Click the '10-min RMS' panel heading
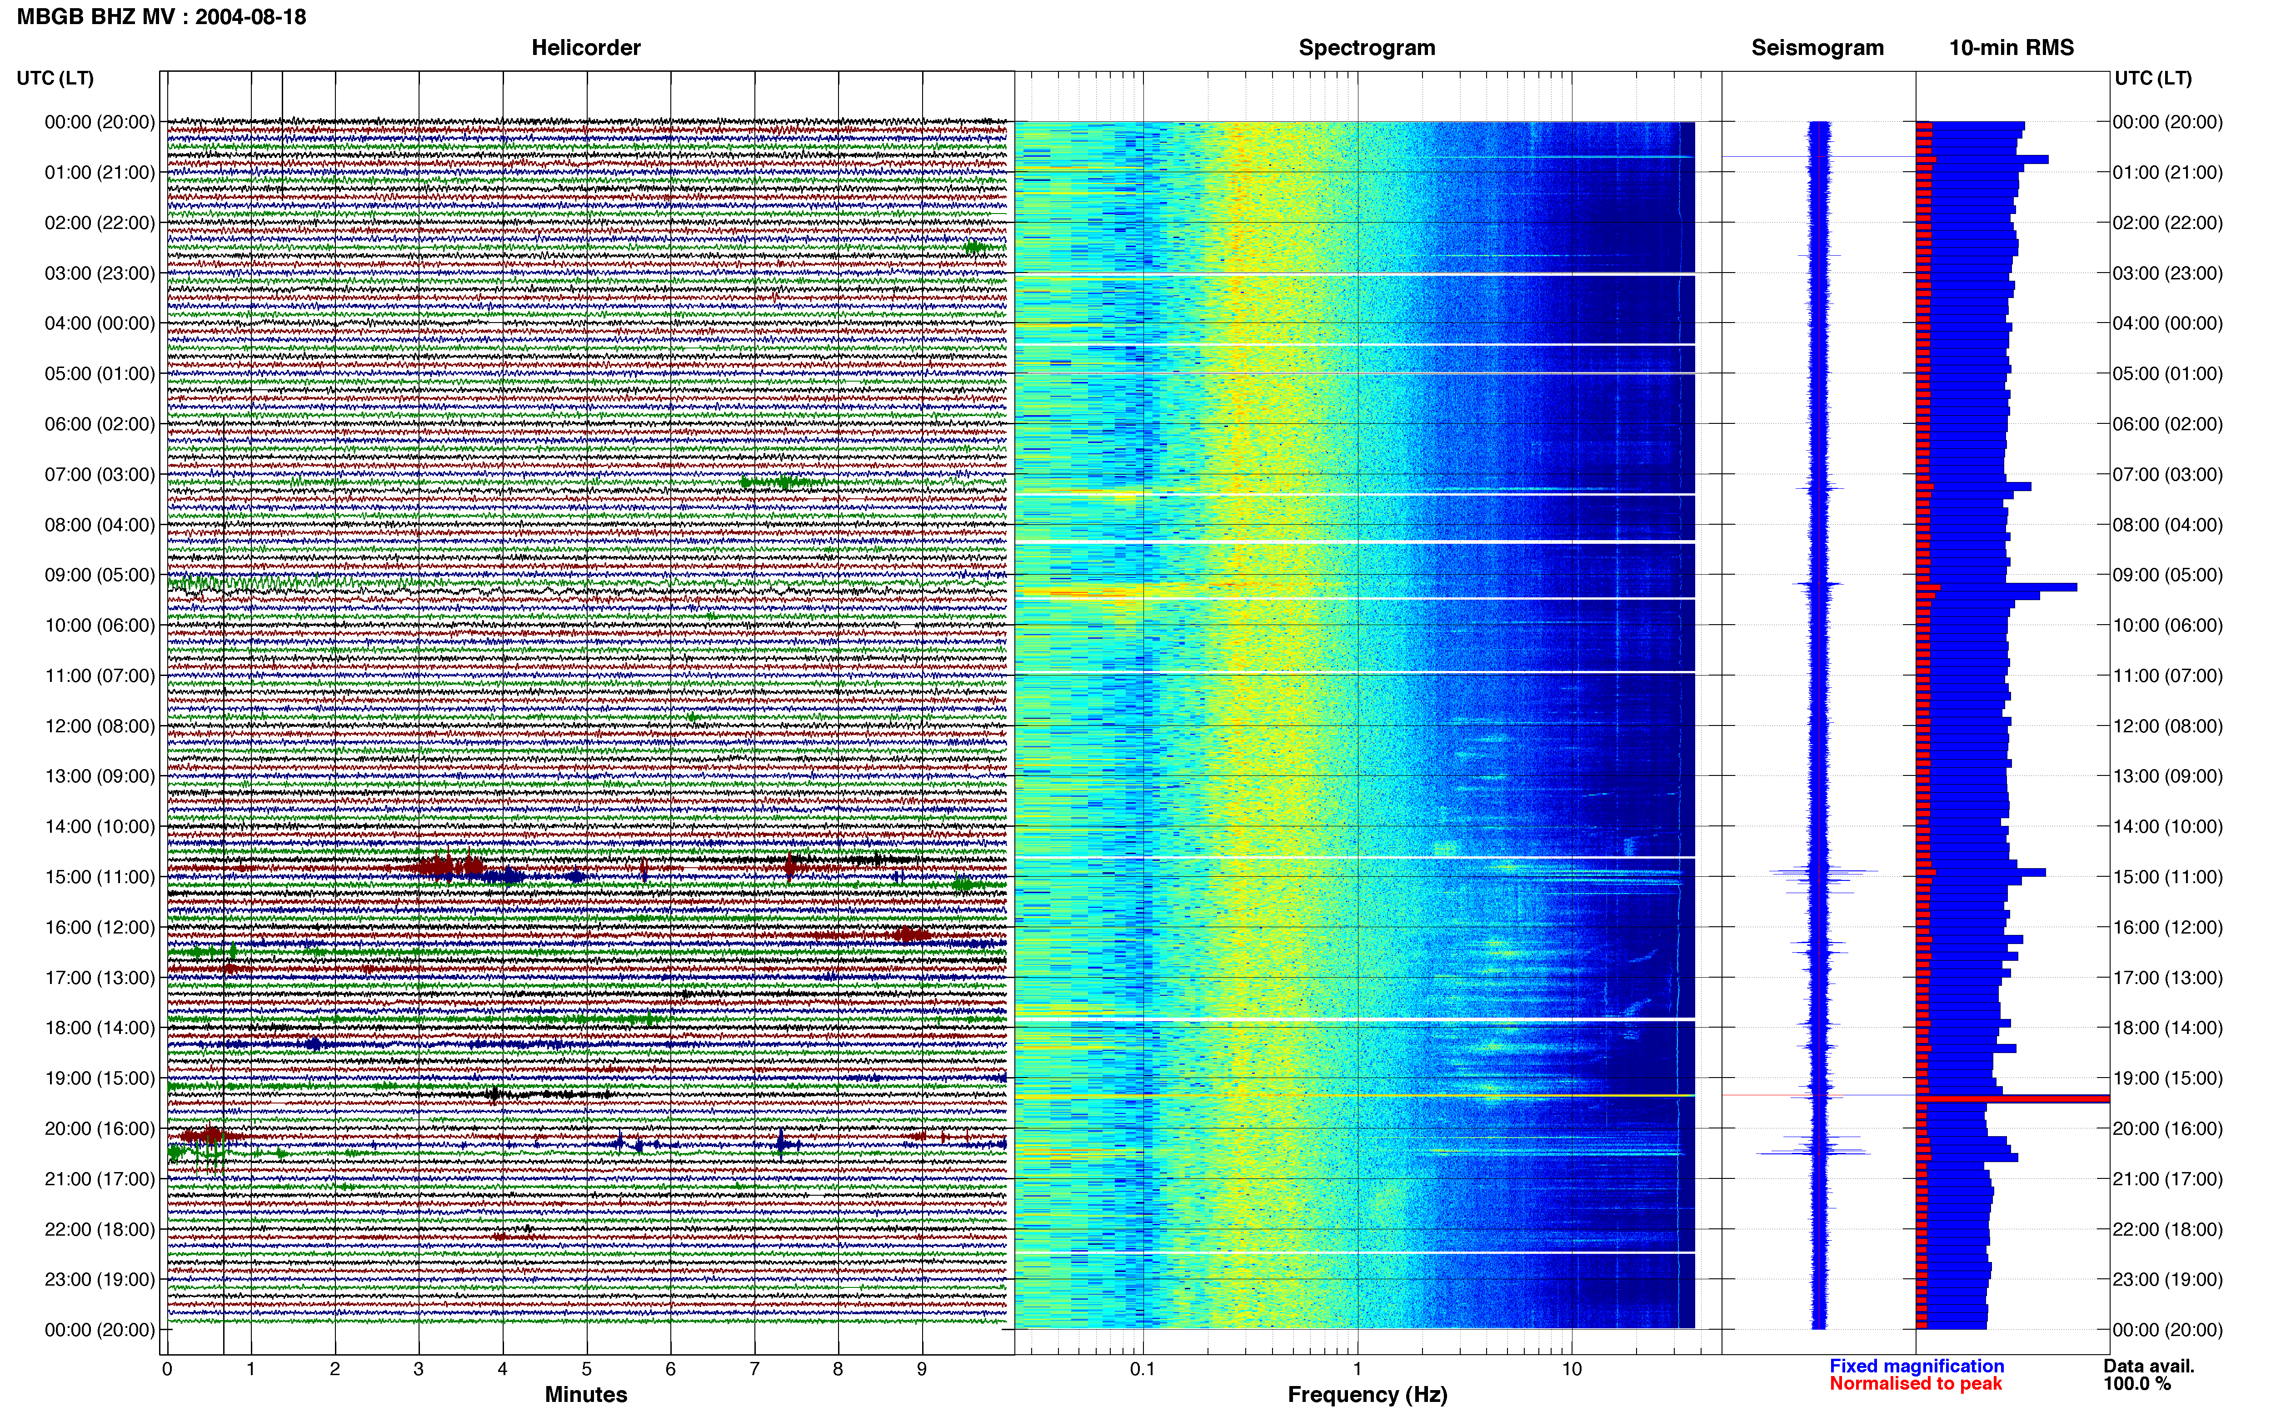The height and width of the screenshot is (1426, 2281). coord(2011,47)
